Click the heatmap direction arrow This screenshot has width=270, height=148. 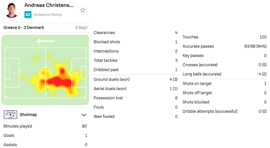click(46, 41)
